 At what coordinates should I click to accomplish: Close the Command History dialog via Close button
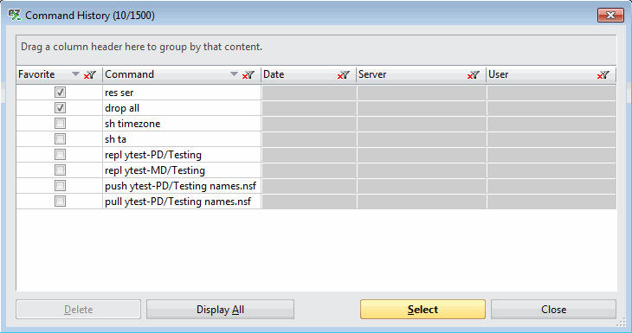(x=553, y=310)
